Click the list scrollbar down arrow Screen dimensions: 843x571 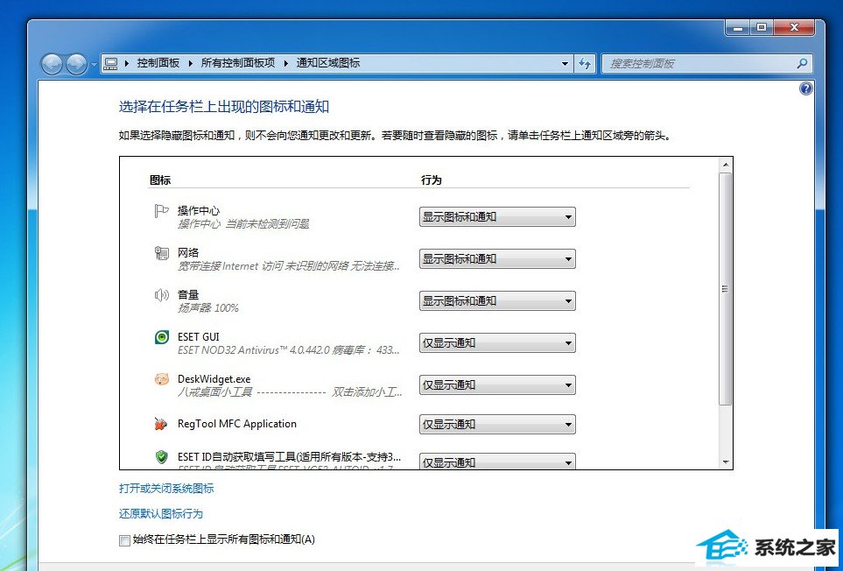click(x=725, y=462)
